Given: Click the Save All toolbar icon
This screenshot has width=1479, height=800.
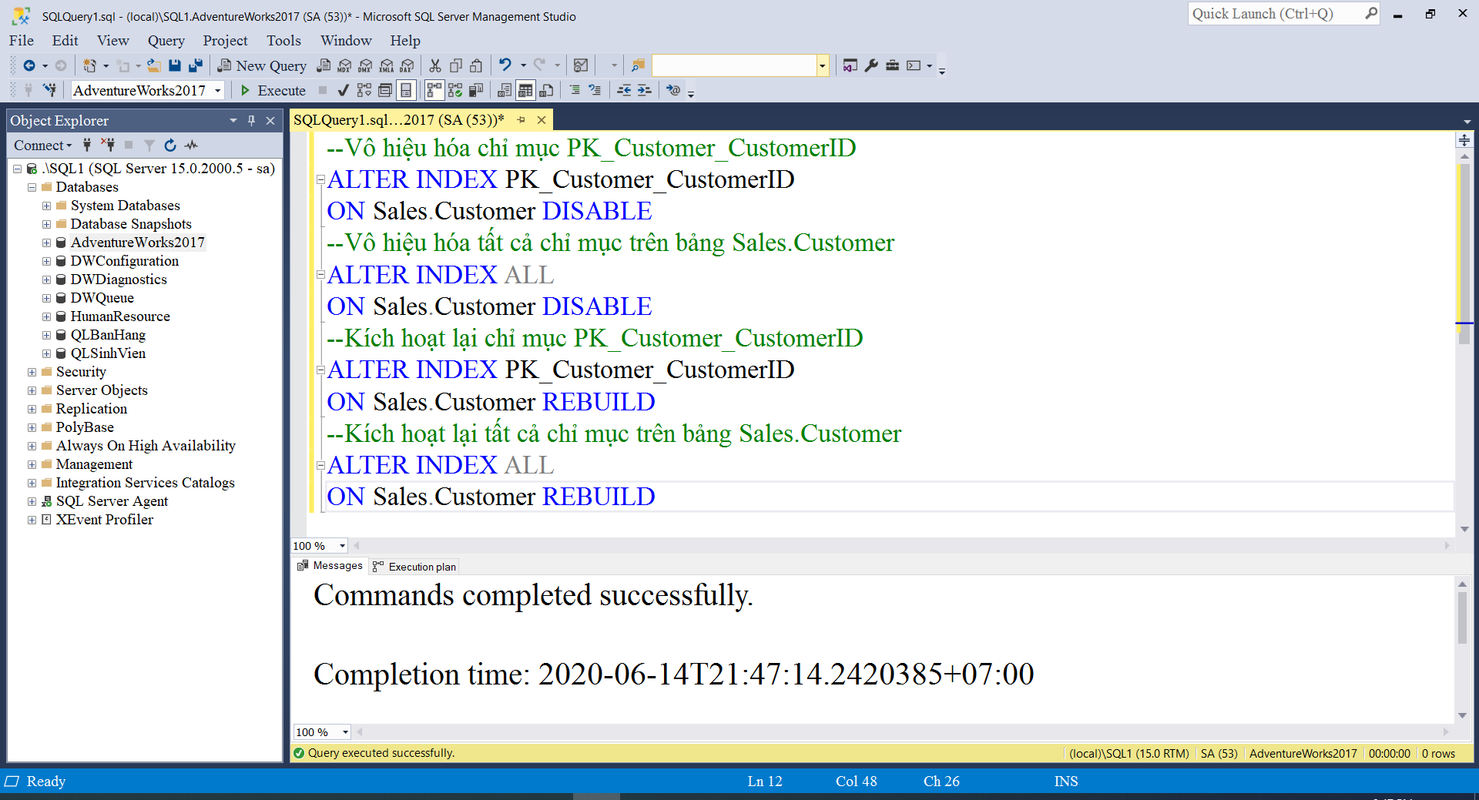Looking at the screenshot, I should [196, 65].
